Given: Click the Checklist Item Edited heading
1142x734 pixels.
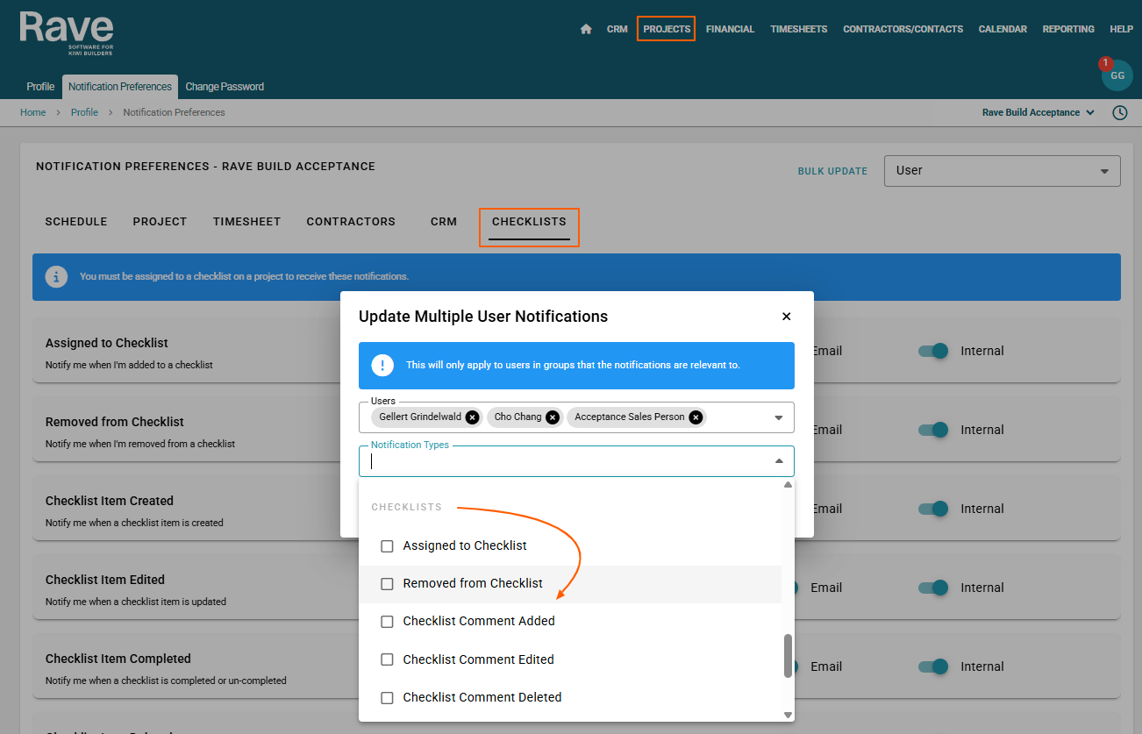Looking at the screenshot, I should click(105, 580).
